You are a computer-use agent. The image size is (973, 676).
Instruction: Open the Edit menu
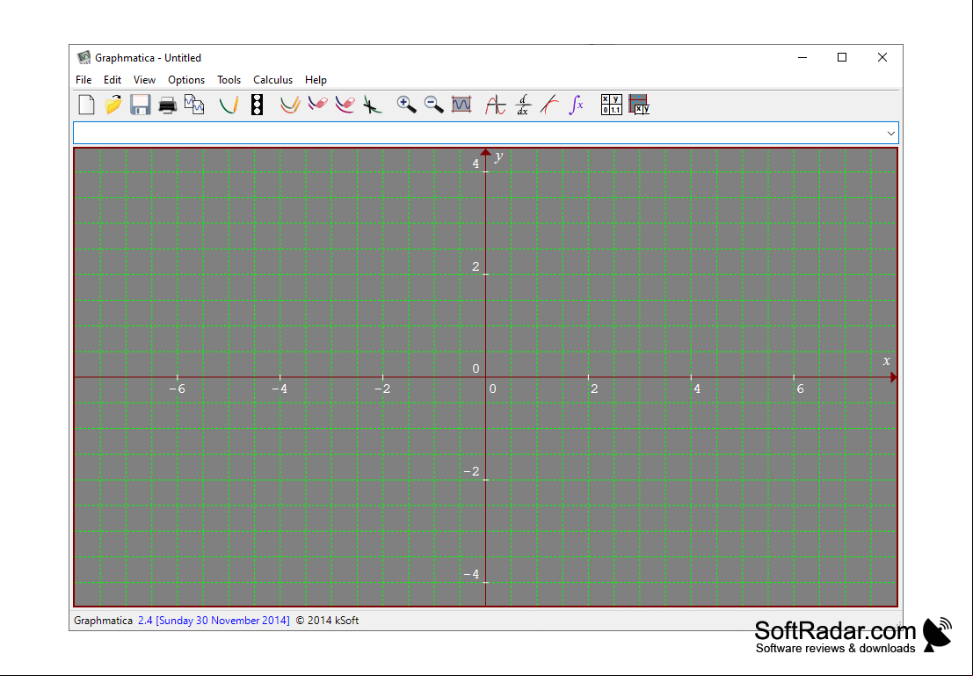point(113,80)
